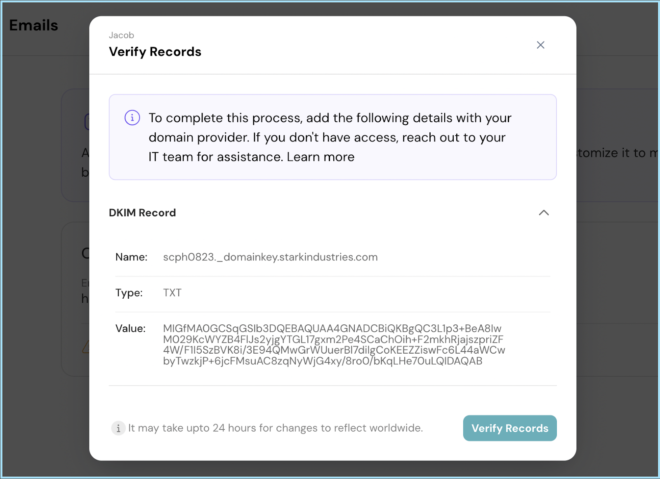The width and height of the screenshot is (660, 479).
Task: Click the Value: field label
Action: (x=130, y=329)
